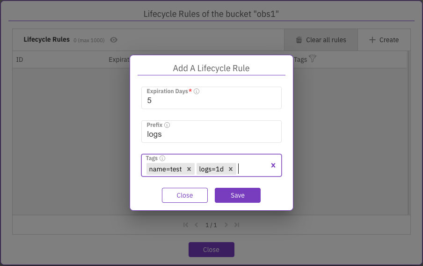Click the info icon beside Expiration Days
This screenshot has width=423, height=266.
197,92
